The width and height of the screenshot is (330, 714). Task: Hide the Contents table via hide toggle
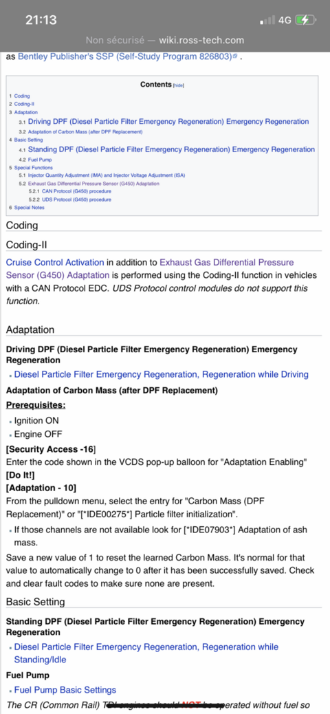tap(179, 85)
